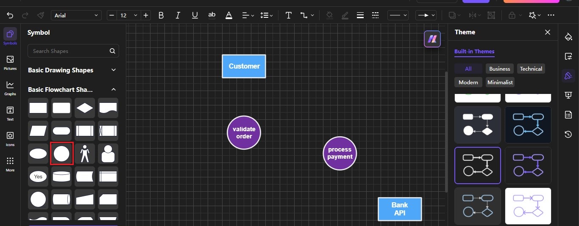Screen dimensions: 579x226
Task: Apply bold formatting
Action: click(161, 15)
